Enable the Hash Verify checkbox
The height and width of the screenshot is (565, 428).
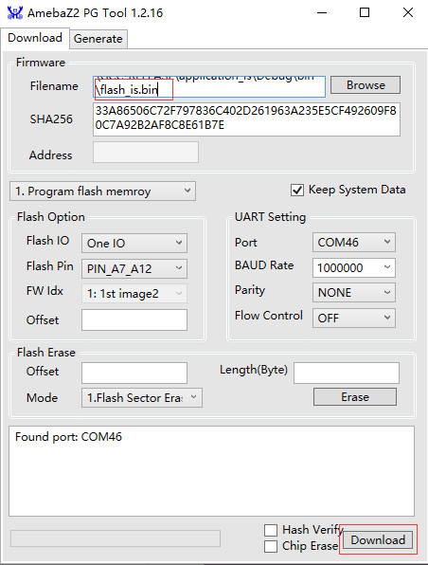[x=271, y=530]
